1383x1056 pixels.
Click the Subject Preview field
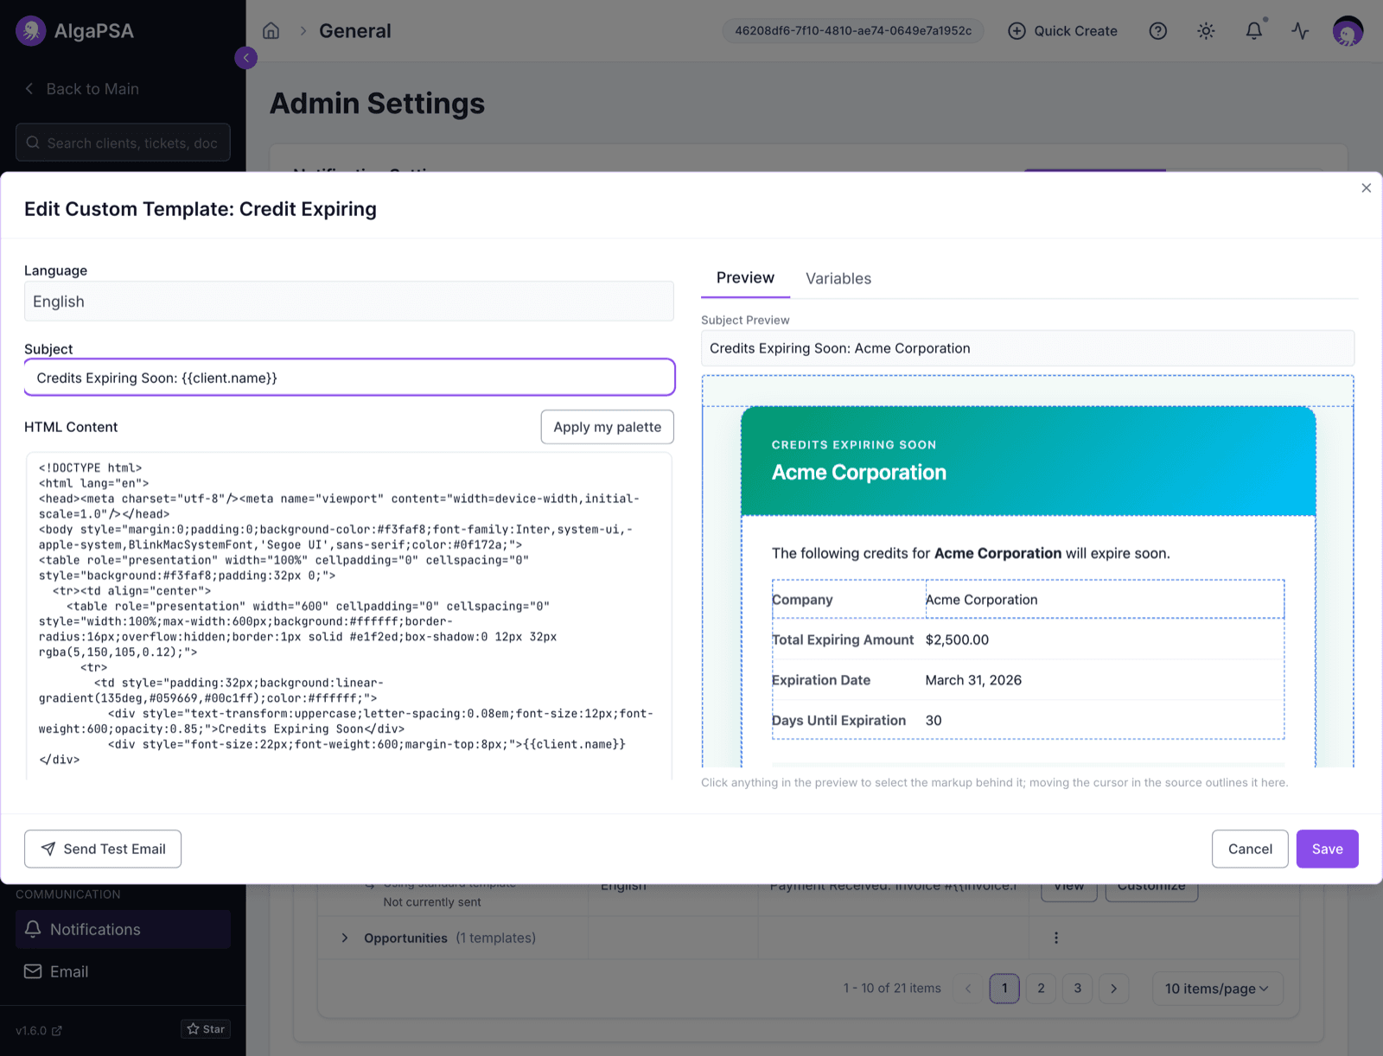pos(1028,348)
